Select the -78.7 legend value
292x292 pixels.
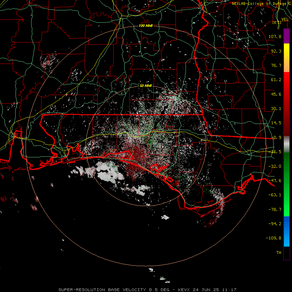pyautogui.click(x=275, y=210)
